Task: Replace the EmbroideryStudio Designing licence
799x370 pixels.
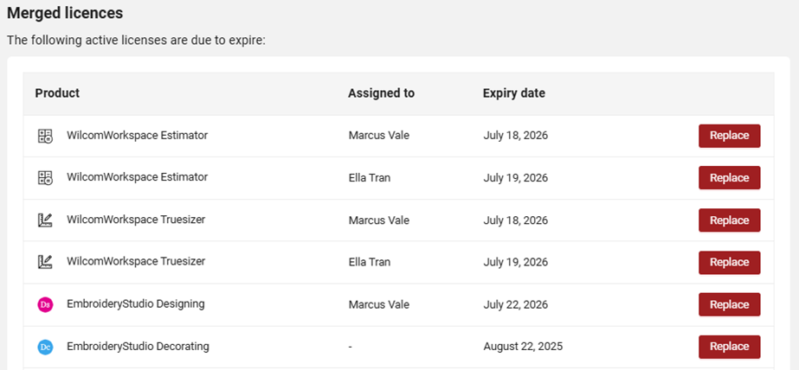Action: (x=729, y=304)
